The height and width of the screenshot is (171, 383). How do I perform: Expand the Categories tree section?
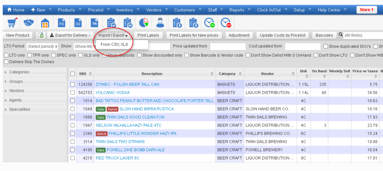19,72
